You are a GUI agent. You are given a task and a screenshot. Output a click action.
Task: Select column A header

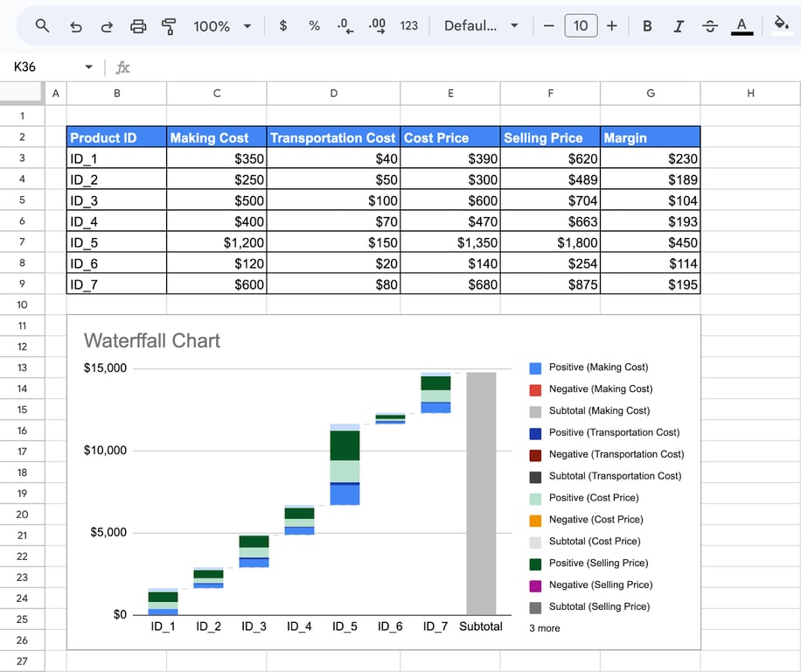56,93
